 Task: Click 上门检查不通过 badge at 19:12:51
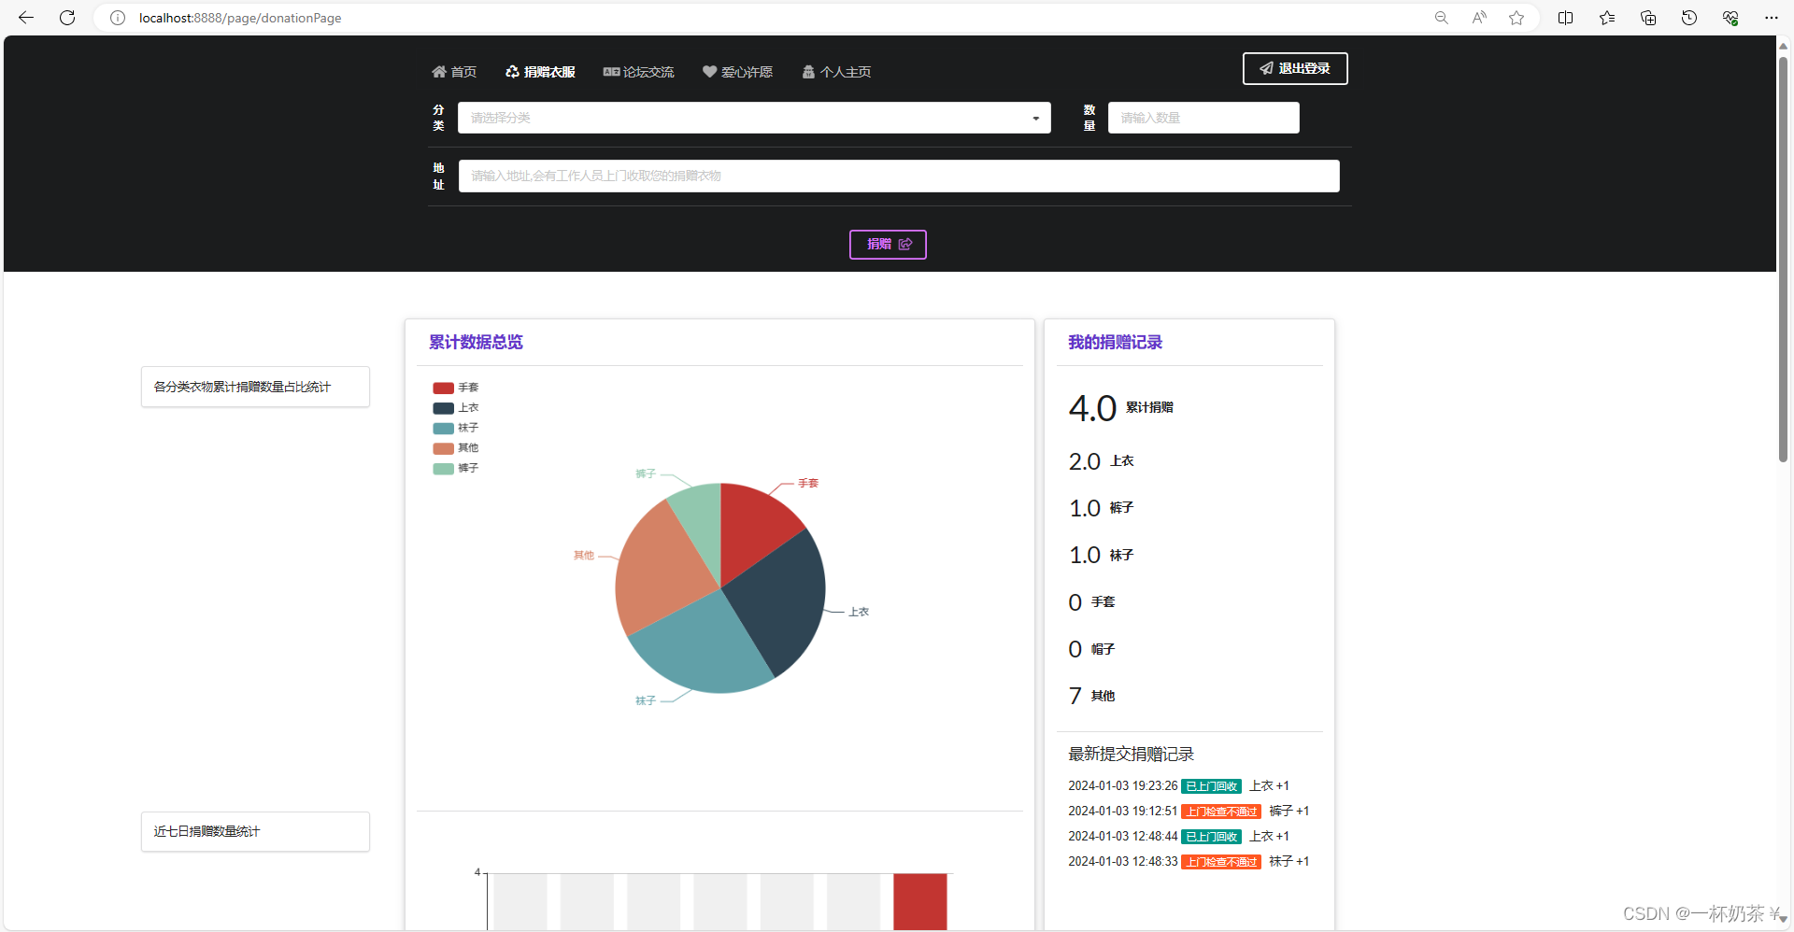[1221, 812]
